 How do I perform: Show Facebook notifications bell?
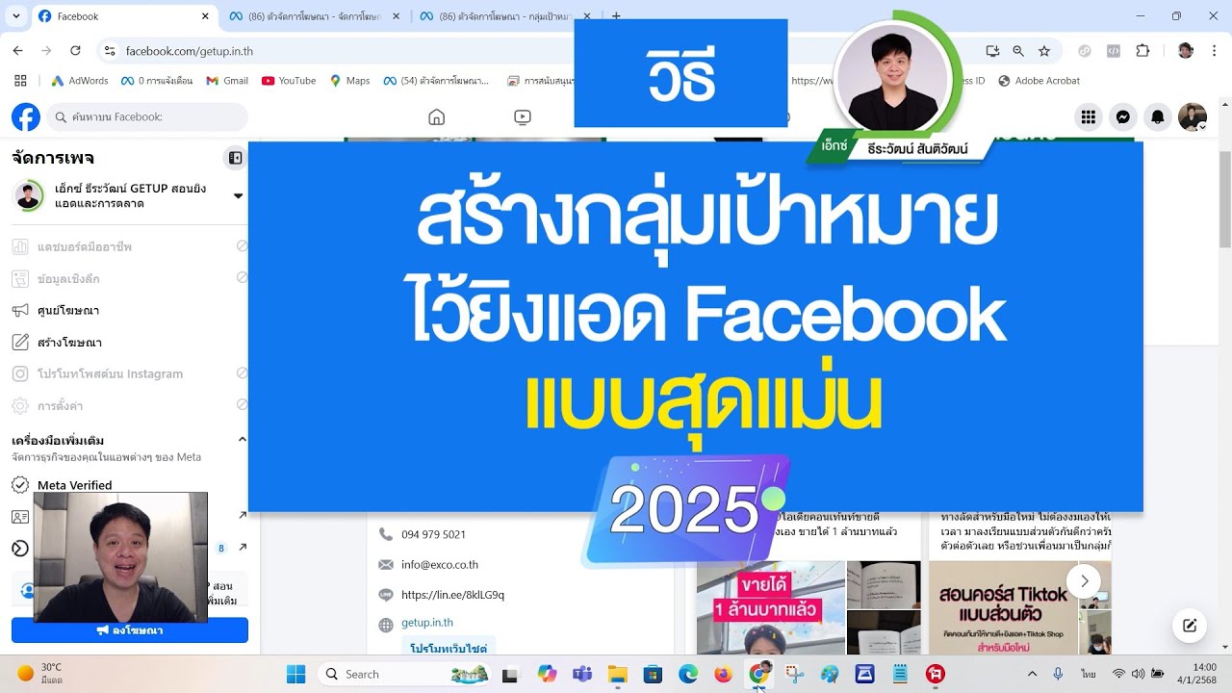click(1158, 117)
